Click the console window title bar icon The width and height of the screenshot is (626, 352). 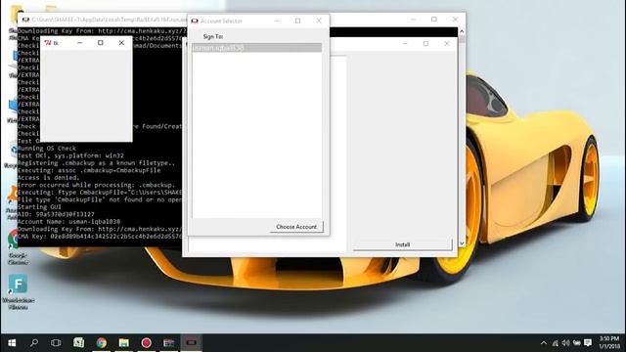tap(25, 20)
